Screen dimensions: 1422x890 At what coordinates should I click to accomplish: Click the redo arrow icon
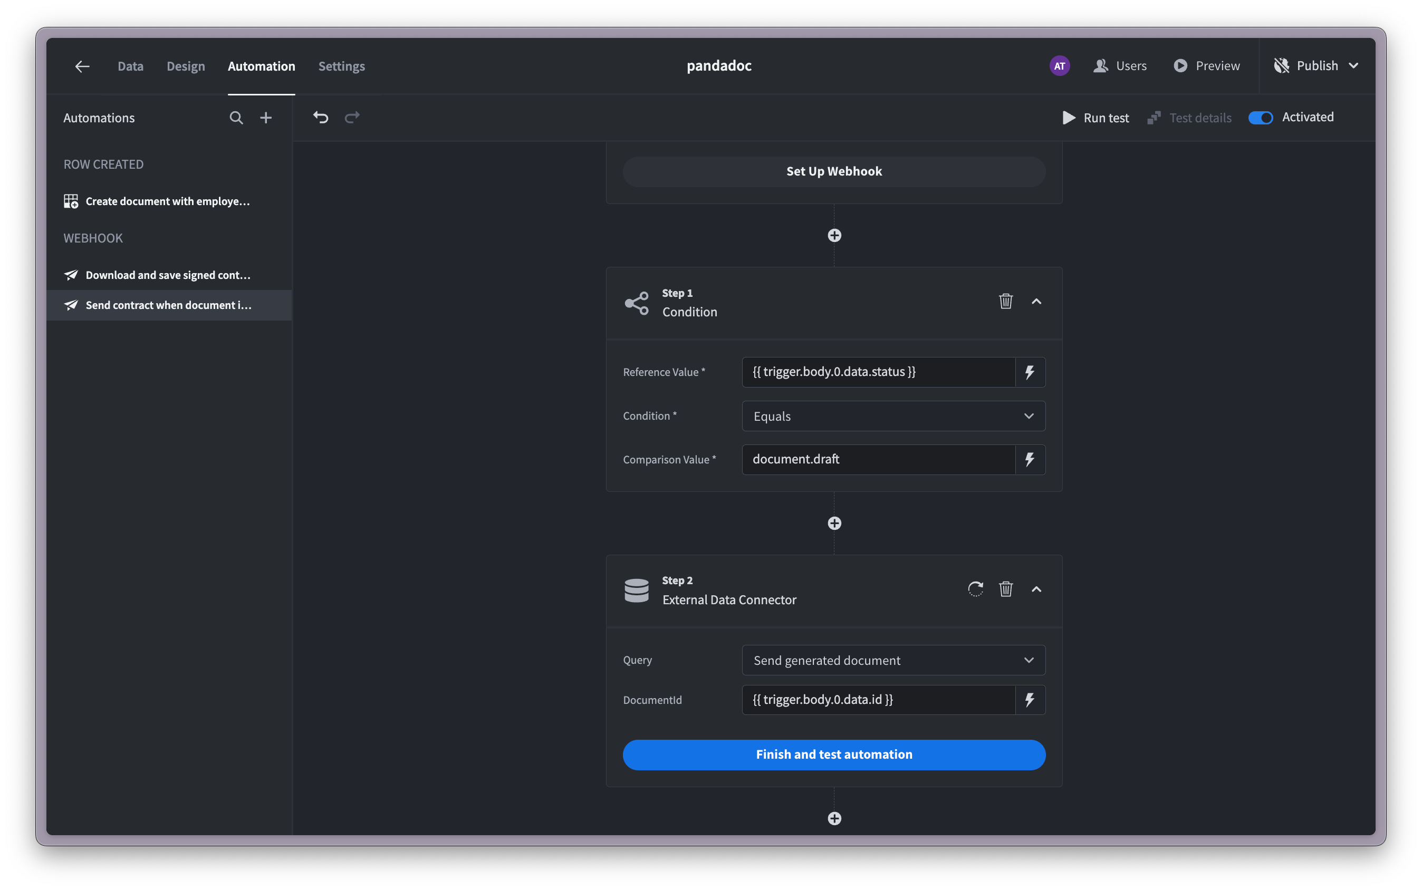352,117
